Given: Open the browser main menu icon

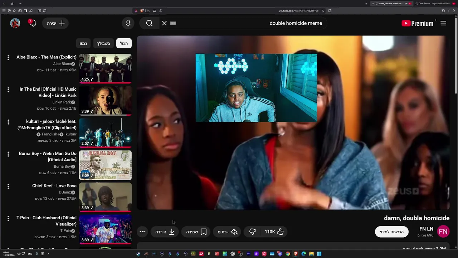Looking at the screenshot, I should click(4, 11).
